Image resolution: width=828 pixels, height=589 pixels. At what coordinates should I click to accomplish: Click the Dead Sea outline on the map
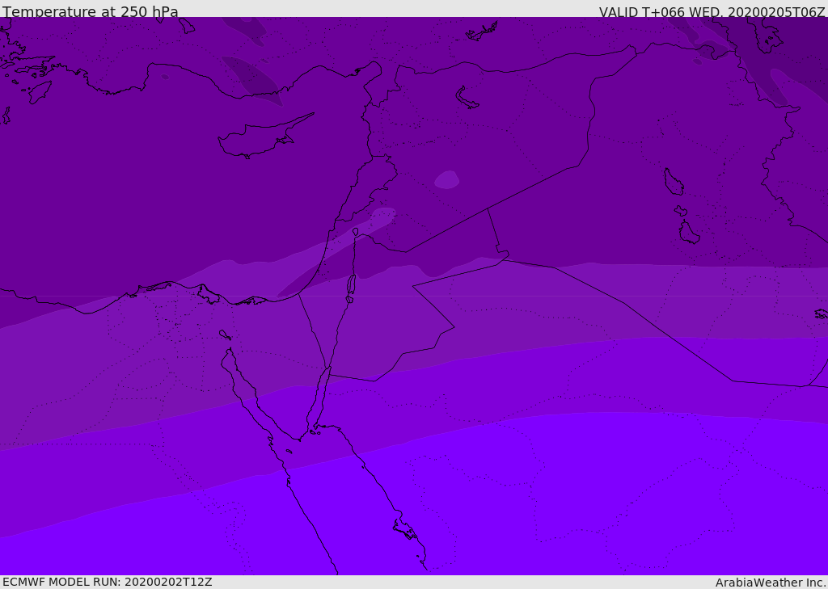pyautogui.click(x=351, y=285)
